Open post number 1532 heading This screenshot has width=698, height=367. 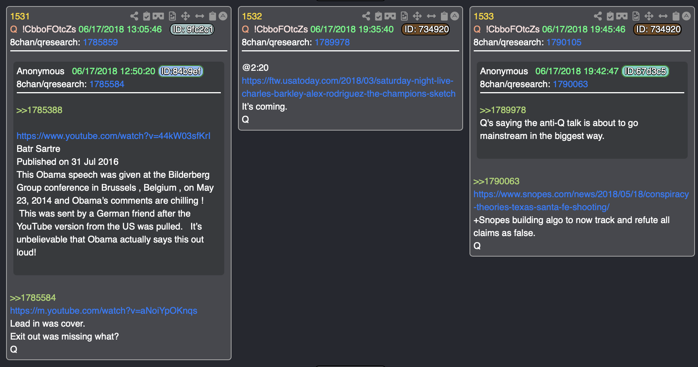pyautogui.click(x=252, y=16)
